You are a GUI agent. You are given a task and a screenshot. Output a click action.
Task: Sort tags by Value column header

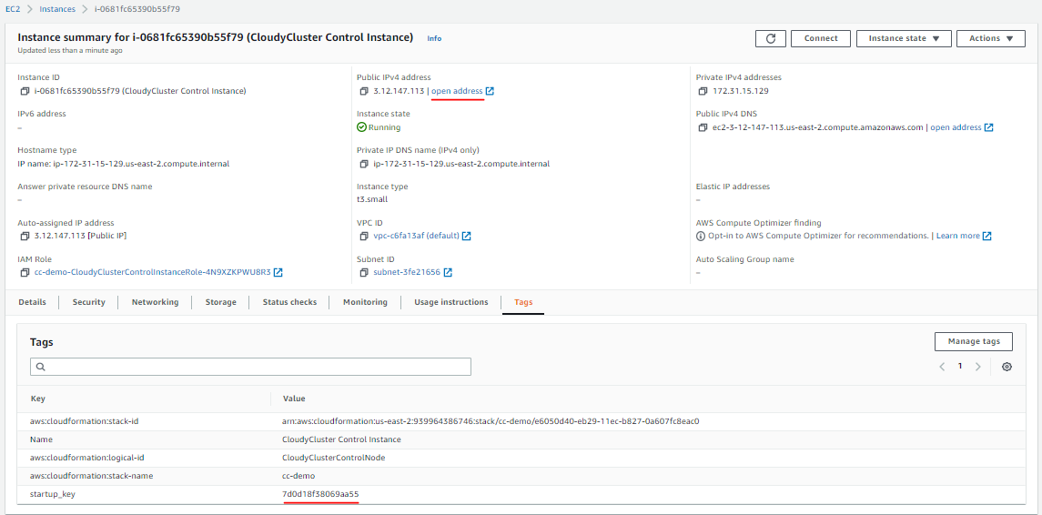(294, 399)
